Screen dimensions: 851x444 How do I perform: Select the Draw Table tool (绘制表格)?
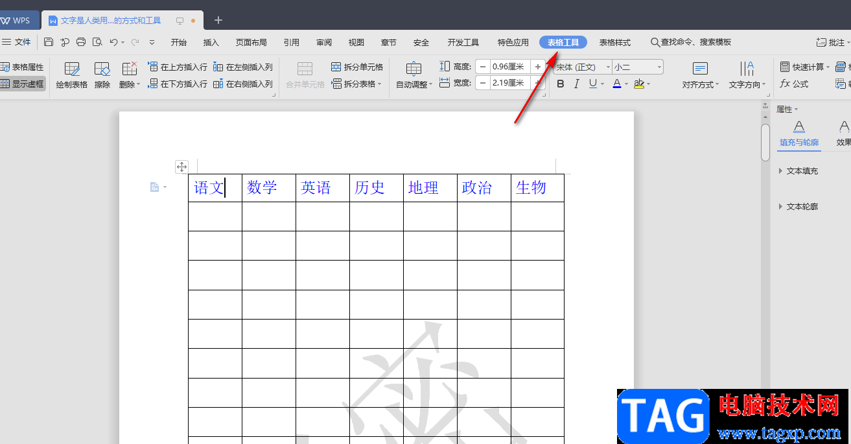pyautogui.click(x=72, y=75)
